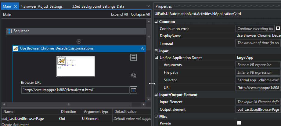Collapse the Input/Output Element section
This screenshot has width=281, height=126.
[x=157, y=94]
